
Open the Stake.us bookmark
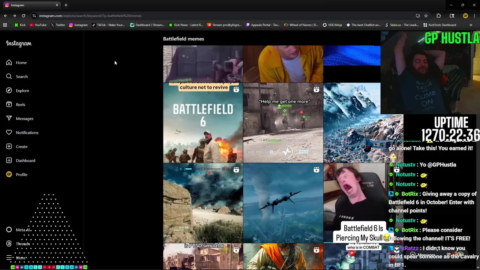pos(402,25)
